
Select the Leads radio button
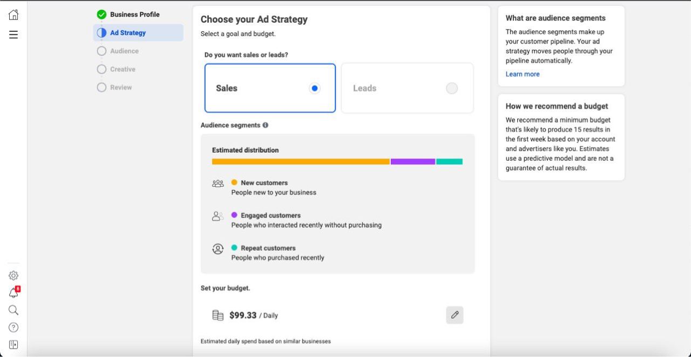coord(452,88)
